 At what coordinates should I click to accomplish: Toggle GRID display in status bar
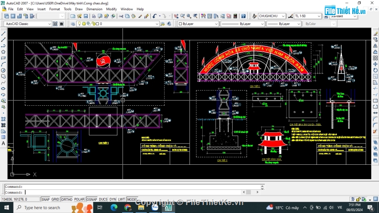[55, 199]
